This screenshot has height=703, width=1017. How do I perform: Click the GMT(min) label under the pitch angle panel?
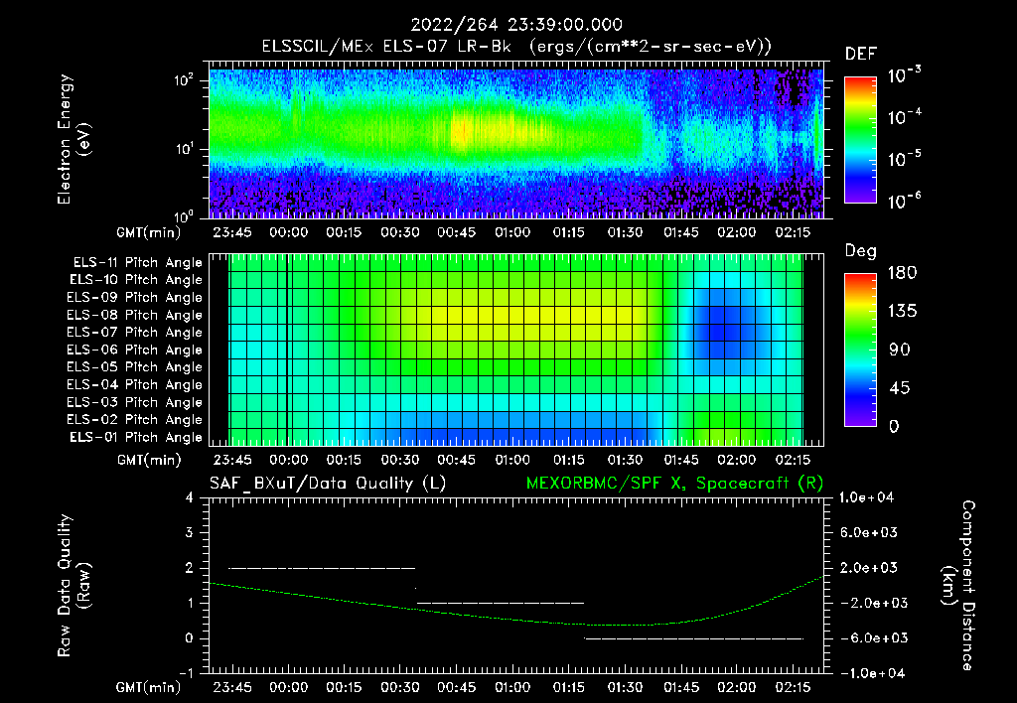click(149, 461)
